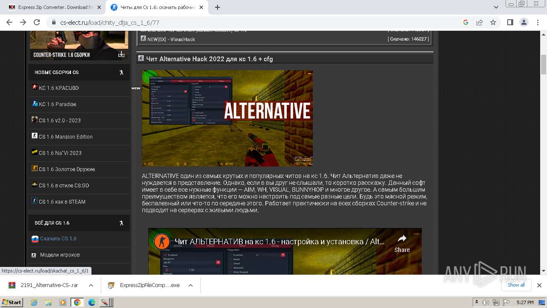The image size is (547, 308).
Task: Click the VisualHack entry file icon
Action: [x=144, y=38]
